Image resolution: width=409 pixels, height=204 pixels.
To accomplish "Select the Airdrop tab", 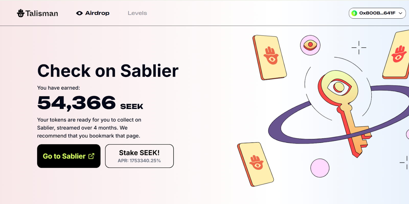I will tap(97, 13).
